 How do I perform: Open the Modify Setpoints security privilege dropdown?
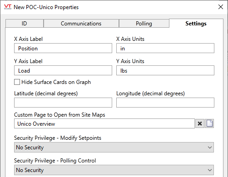coord(114,147)
